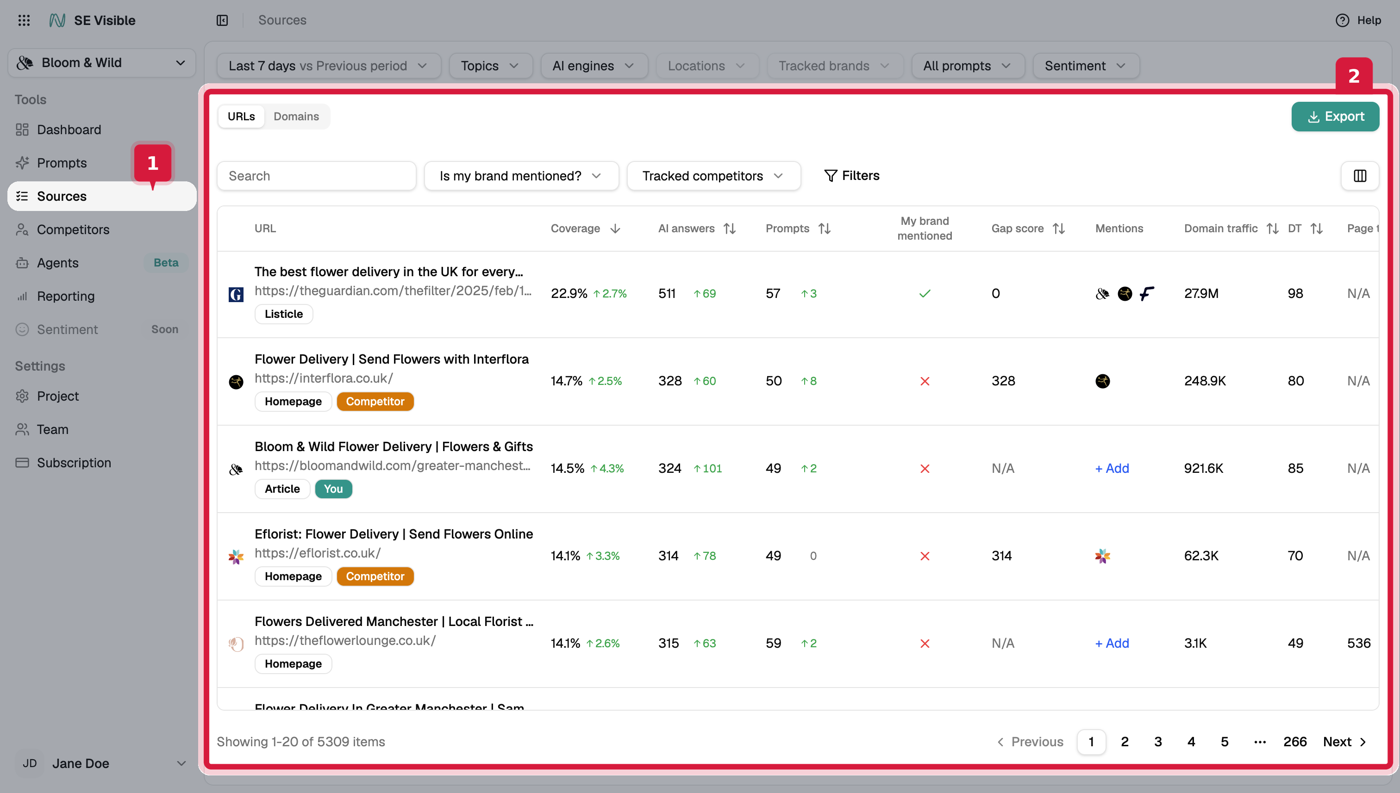Click '+ Add' mention for Bloom & Wild row
Screen dimensions: 1400x793
[1112, 468]
